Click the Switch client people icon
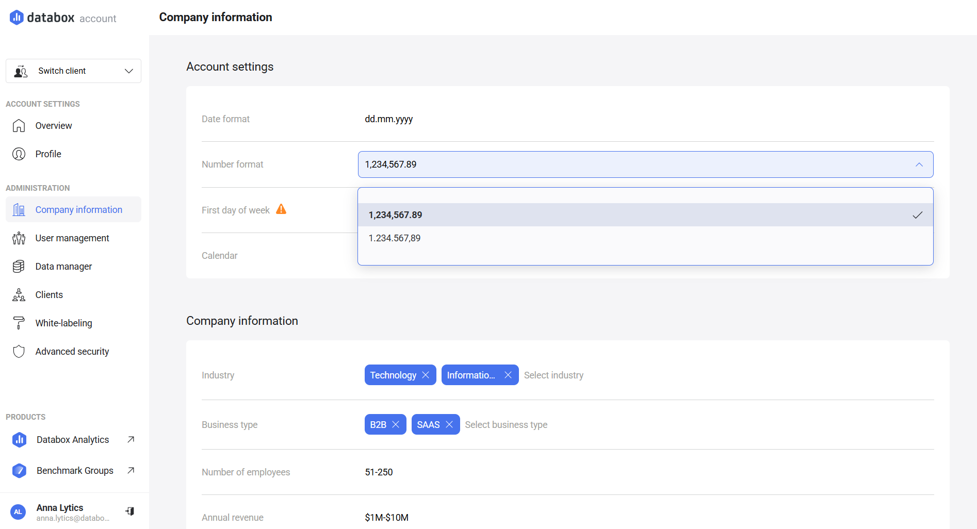 (x=21, y=71)
